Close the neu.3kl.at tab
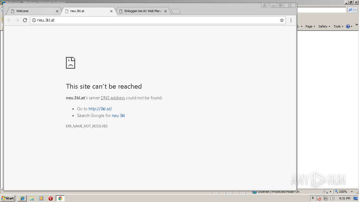Viewport: 359px width, 202px height. [111, 11]
